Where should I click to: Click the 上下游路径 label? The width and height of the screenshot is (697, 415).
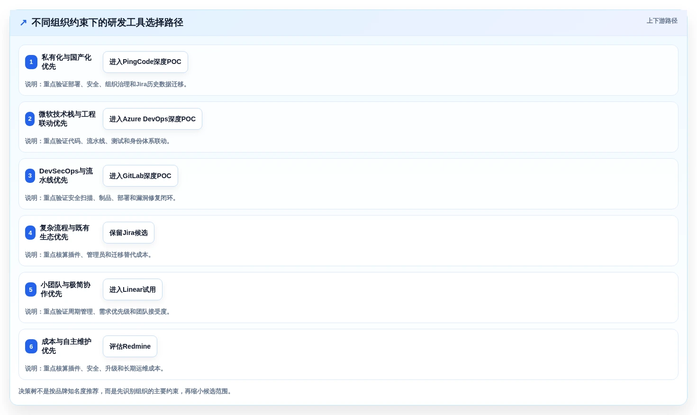pos(662,21)
